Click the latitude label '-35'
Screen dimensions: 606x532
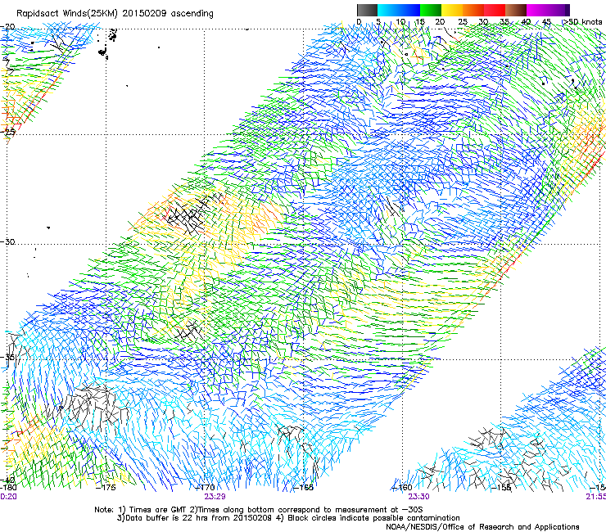point(7,357)
